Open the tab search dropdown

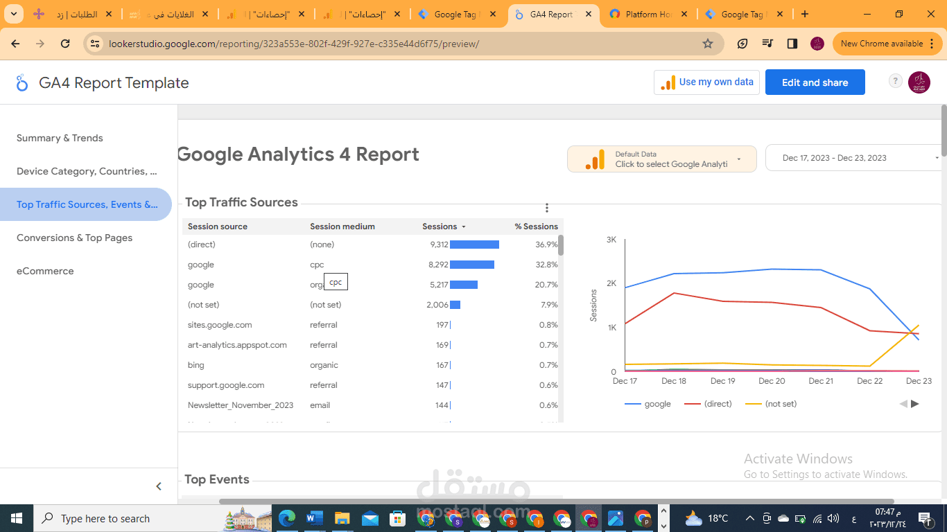pos(14,14)
